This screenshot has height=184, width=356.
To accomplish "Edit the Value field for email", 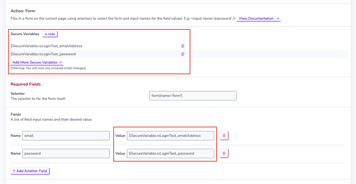I will coord(170,136).
